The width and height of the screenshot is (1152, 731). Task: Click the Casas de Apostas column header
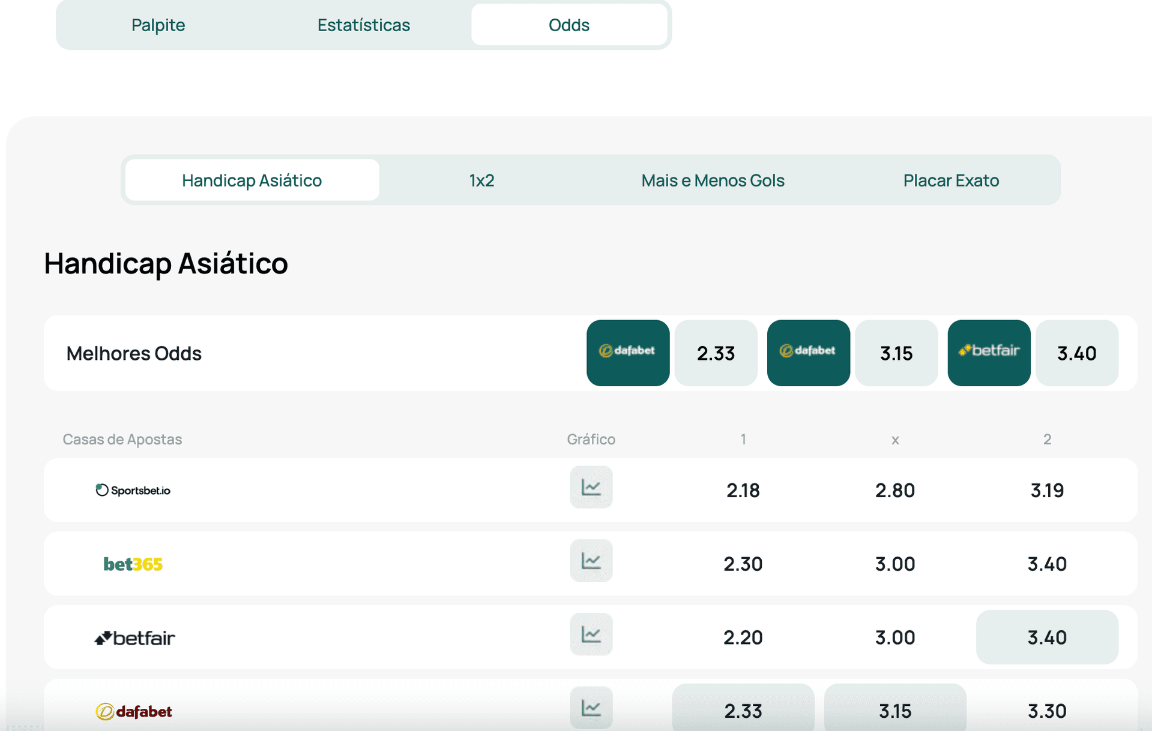[122, 439]
